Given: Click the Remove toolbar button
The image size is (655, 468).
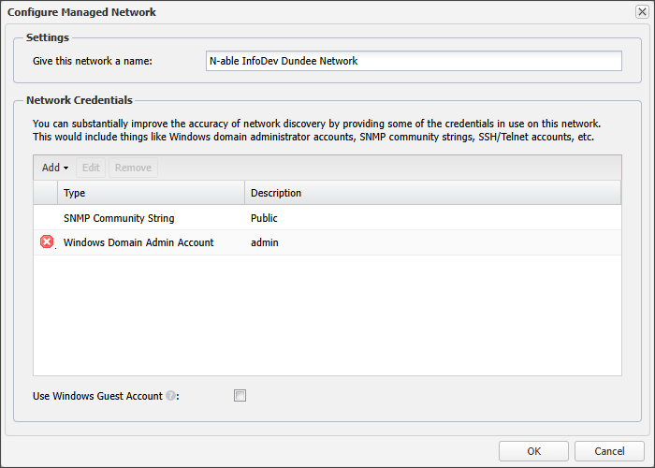Looking at the screenshot, I should click(x=133, y=168).
